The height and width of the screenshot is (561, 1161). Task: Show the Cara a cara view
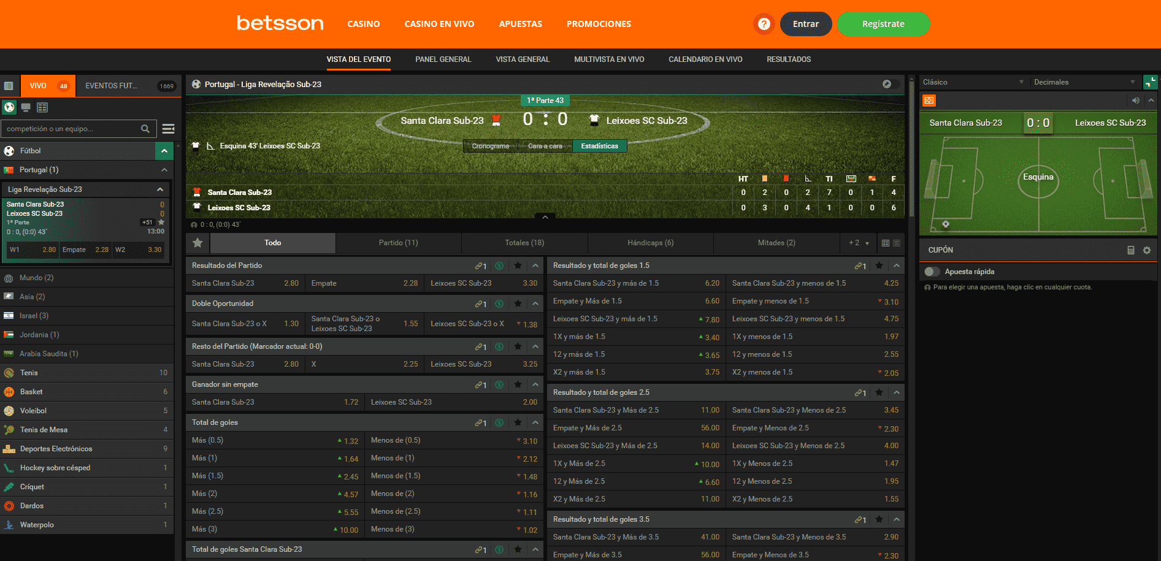(x=545, y=146)
